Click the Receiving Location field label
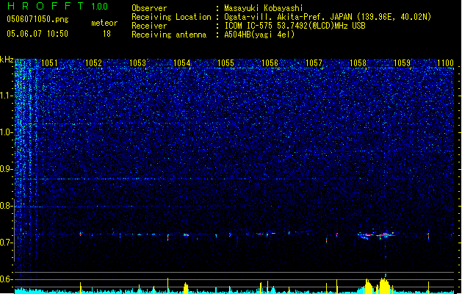This screenshot has width=462, height=294. coord(171,17)
